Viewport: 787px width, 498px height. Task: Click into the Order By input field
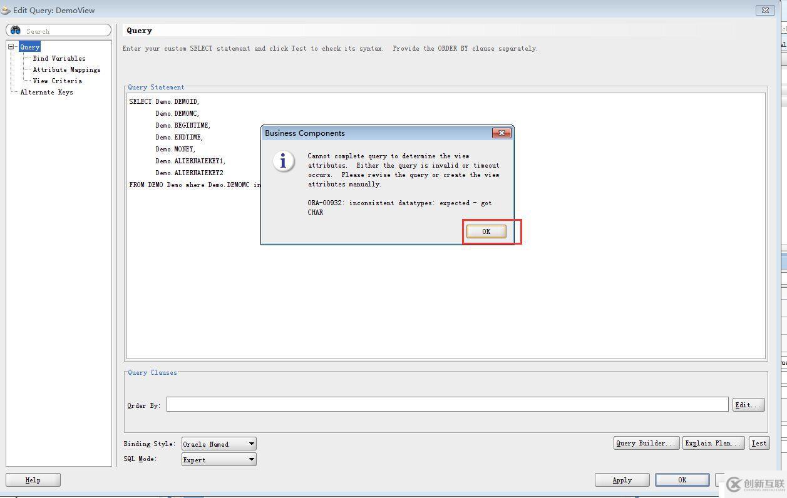point(447,404)
